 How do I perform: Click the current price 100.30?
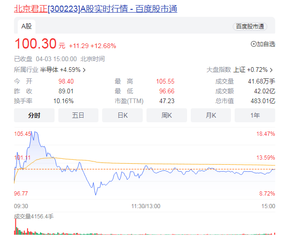pyautogui.click(x=35, y=44)
